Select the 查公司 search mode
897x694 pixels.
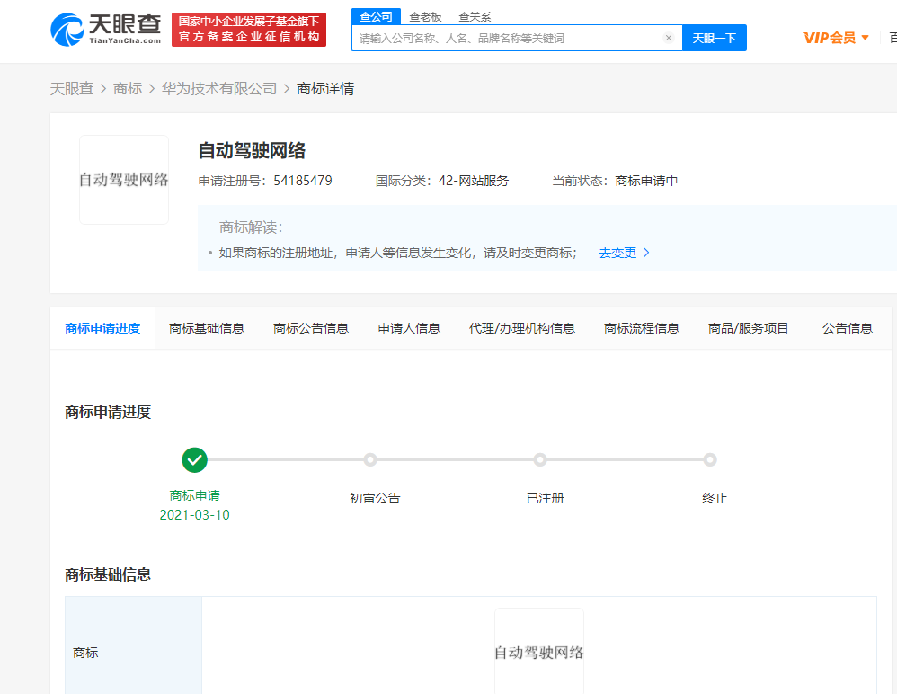tap(376, 16)
